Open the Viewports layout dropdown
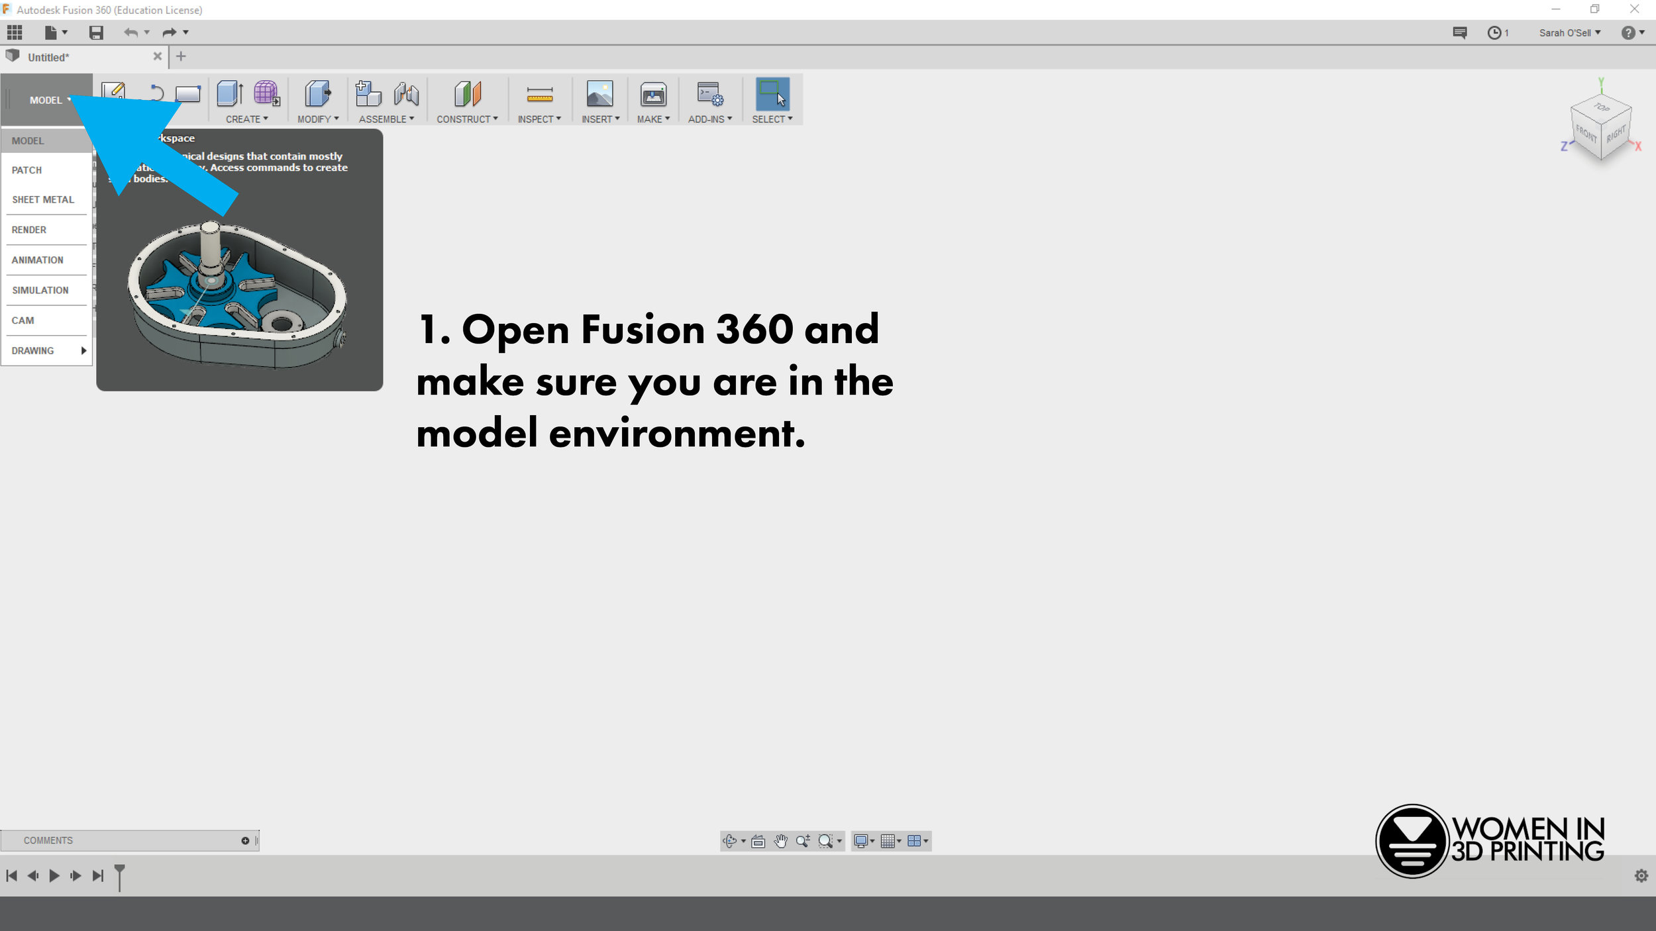Image resolution: width=1656 pixels, height=931 pixels. click(x=917, y=841)
